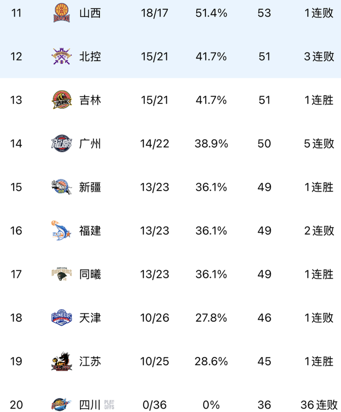Click the Beikong (北控) team logo
Image resolution: width=341 pixels, height=412 pixels.
pyautogui.click(x=61, y=57)
